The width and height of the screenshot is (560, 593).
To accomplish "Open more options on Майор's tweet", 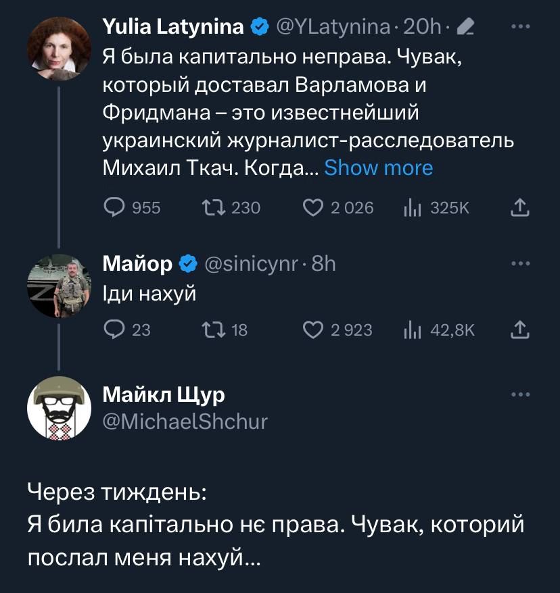I will point(519,264).
